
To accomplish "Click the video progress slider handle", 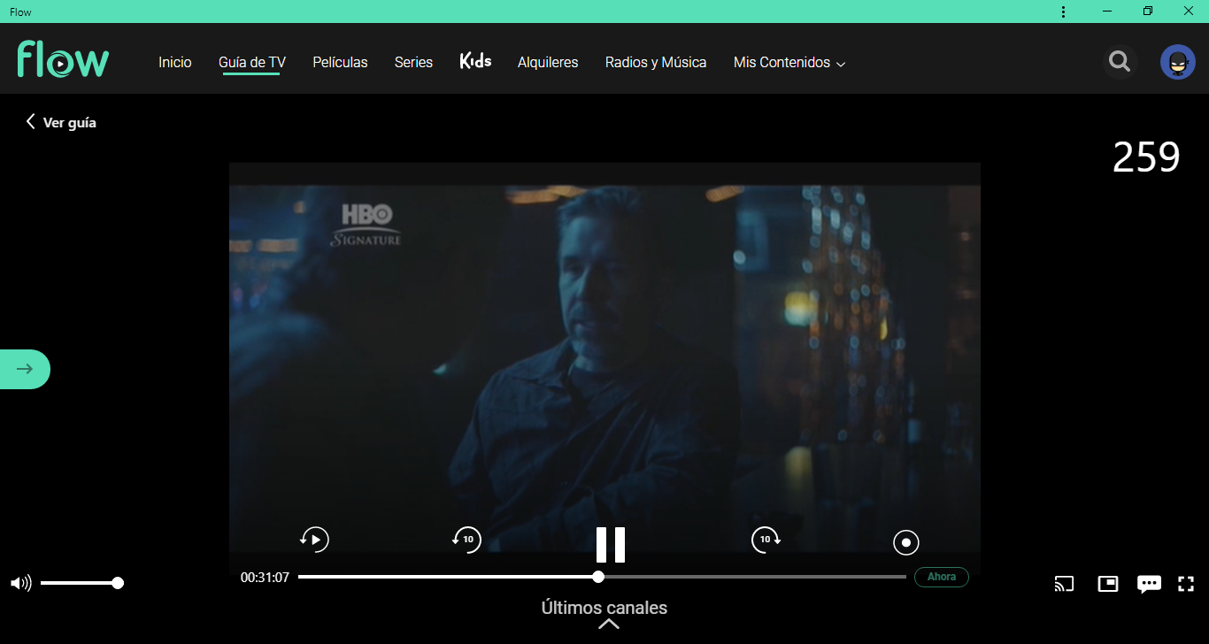I will point(598,577).
